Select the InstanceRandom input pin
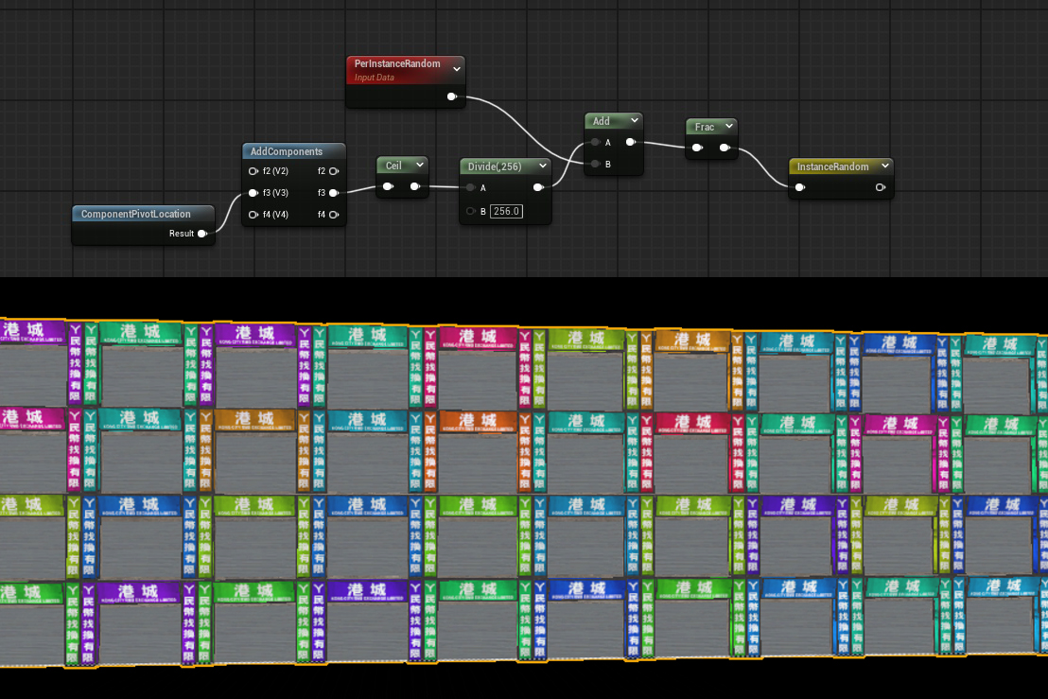 pyautogui.click(x=800, y=187)
